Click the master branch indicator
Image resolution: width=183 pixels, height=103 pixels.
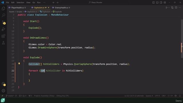tap(10, 96)
